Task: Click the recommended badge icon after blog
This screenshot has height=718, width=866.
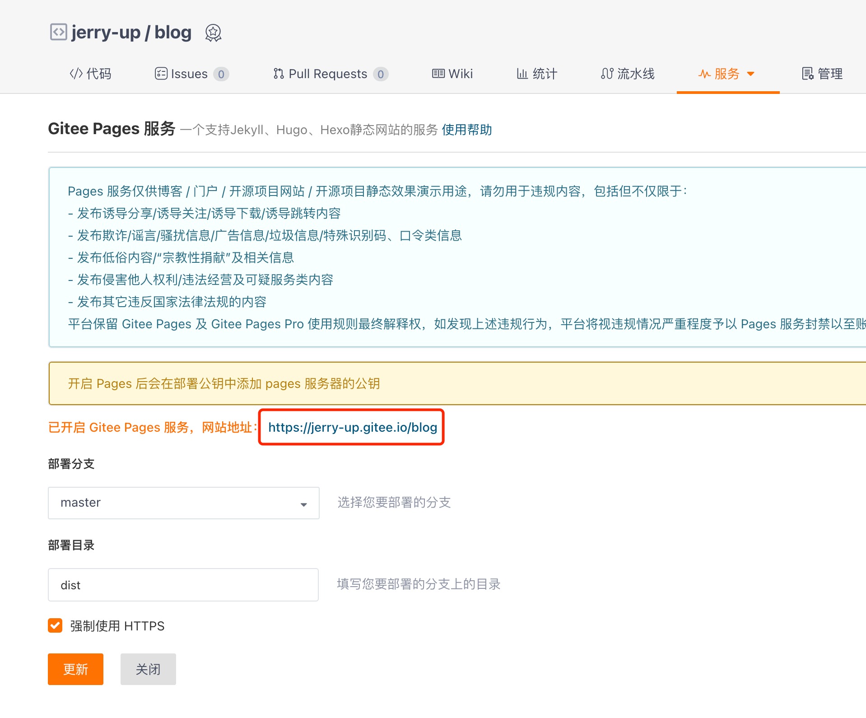Action: 213,33
